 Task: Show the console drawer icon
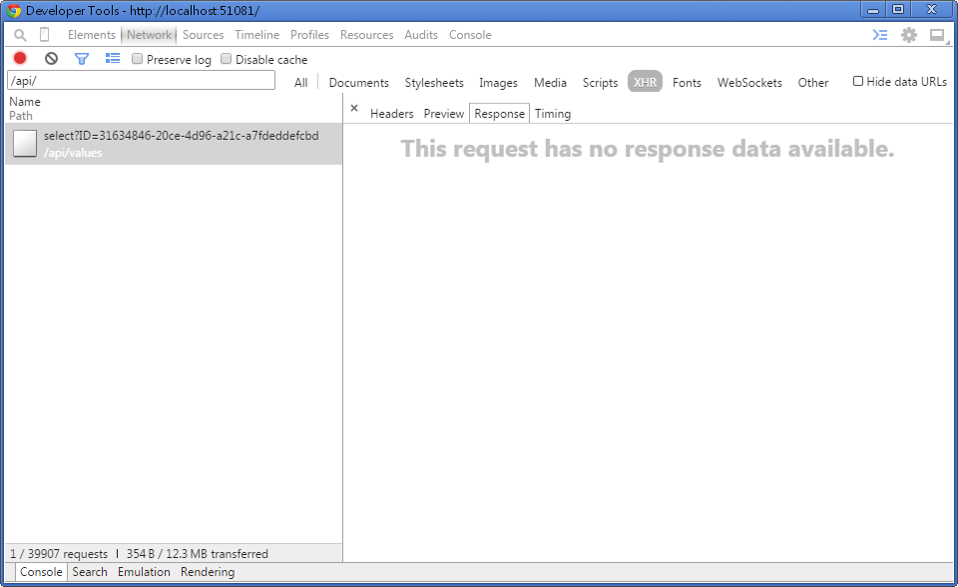click(880, 35)
